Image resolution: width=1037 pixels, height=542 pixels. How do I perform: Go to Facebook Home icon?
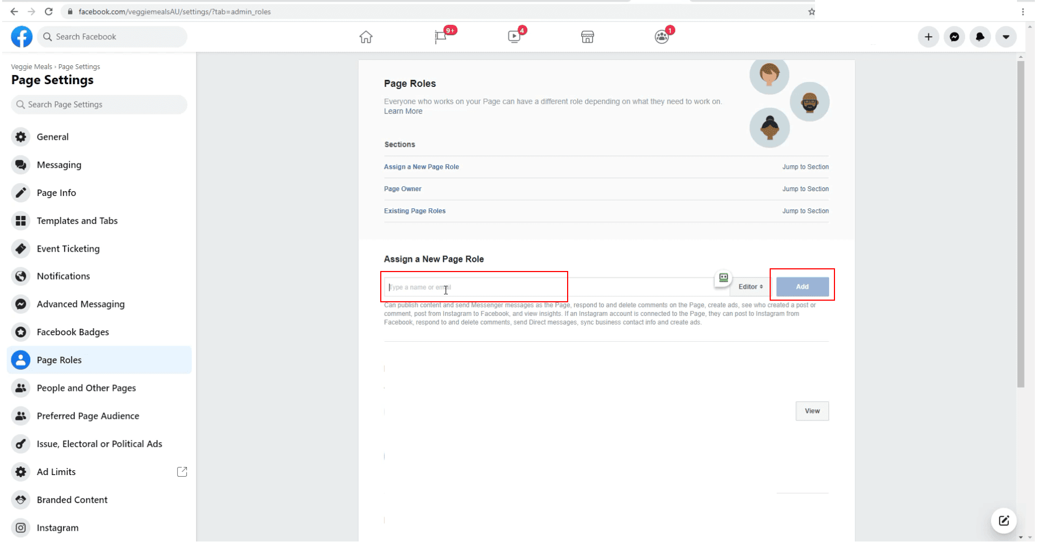(x=366, y=37)
